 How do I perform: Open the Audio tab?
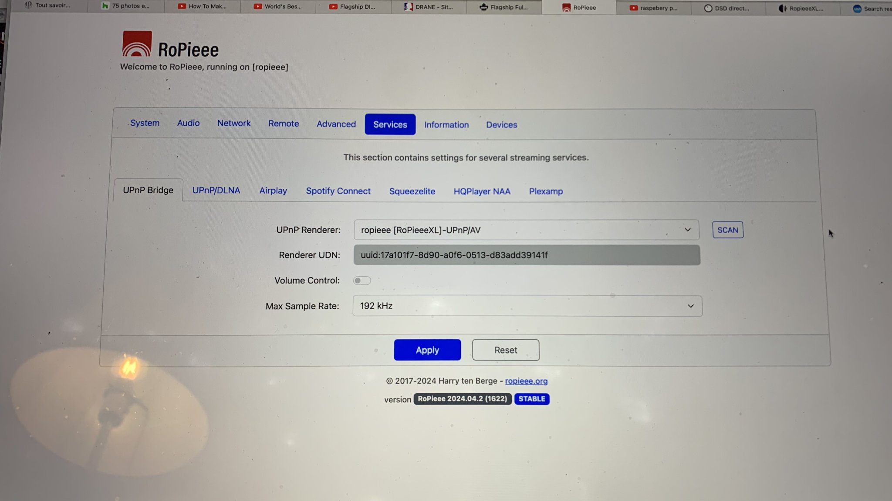coord(188,123)
